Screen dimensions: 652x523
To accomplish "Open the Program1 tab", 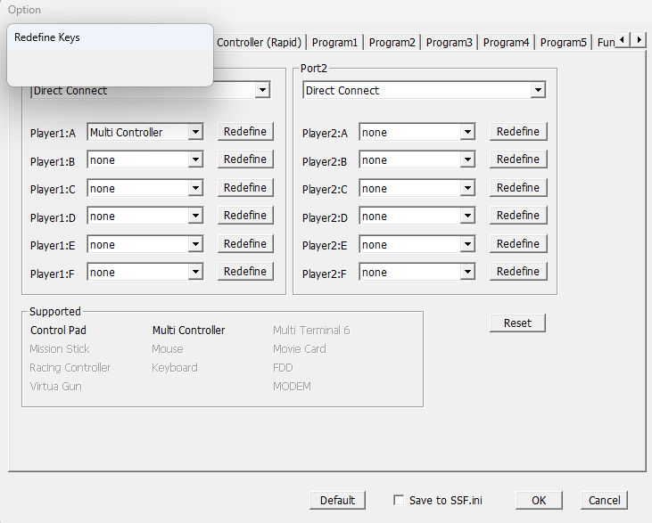I will [x=334, y=42].
